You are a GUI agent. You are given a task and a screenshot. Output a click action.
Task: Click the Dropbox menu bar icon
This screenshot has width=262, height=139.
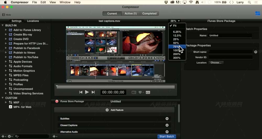tap(166, 2)
